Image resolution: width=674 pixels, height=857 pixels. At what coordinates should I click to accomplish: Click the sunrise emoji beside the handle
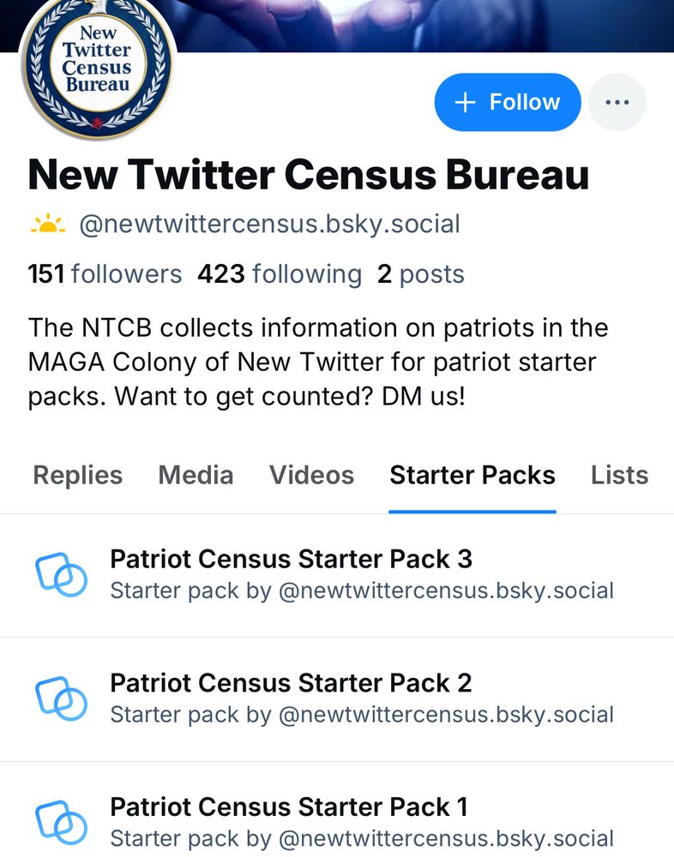(48, 225)
